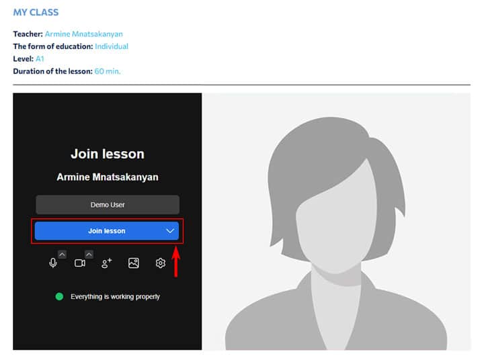The width and height of the screenshot is (484, 356).
Task: Open the background image selector icon
Action: (134, 263)
